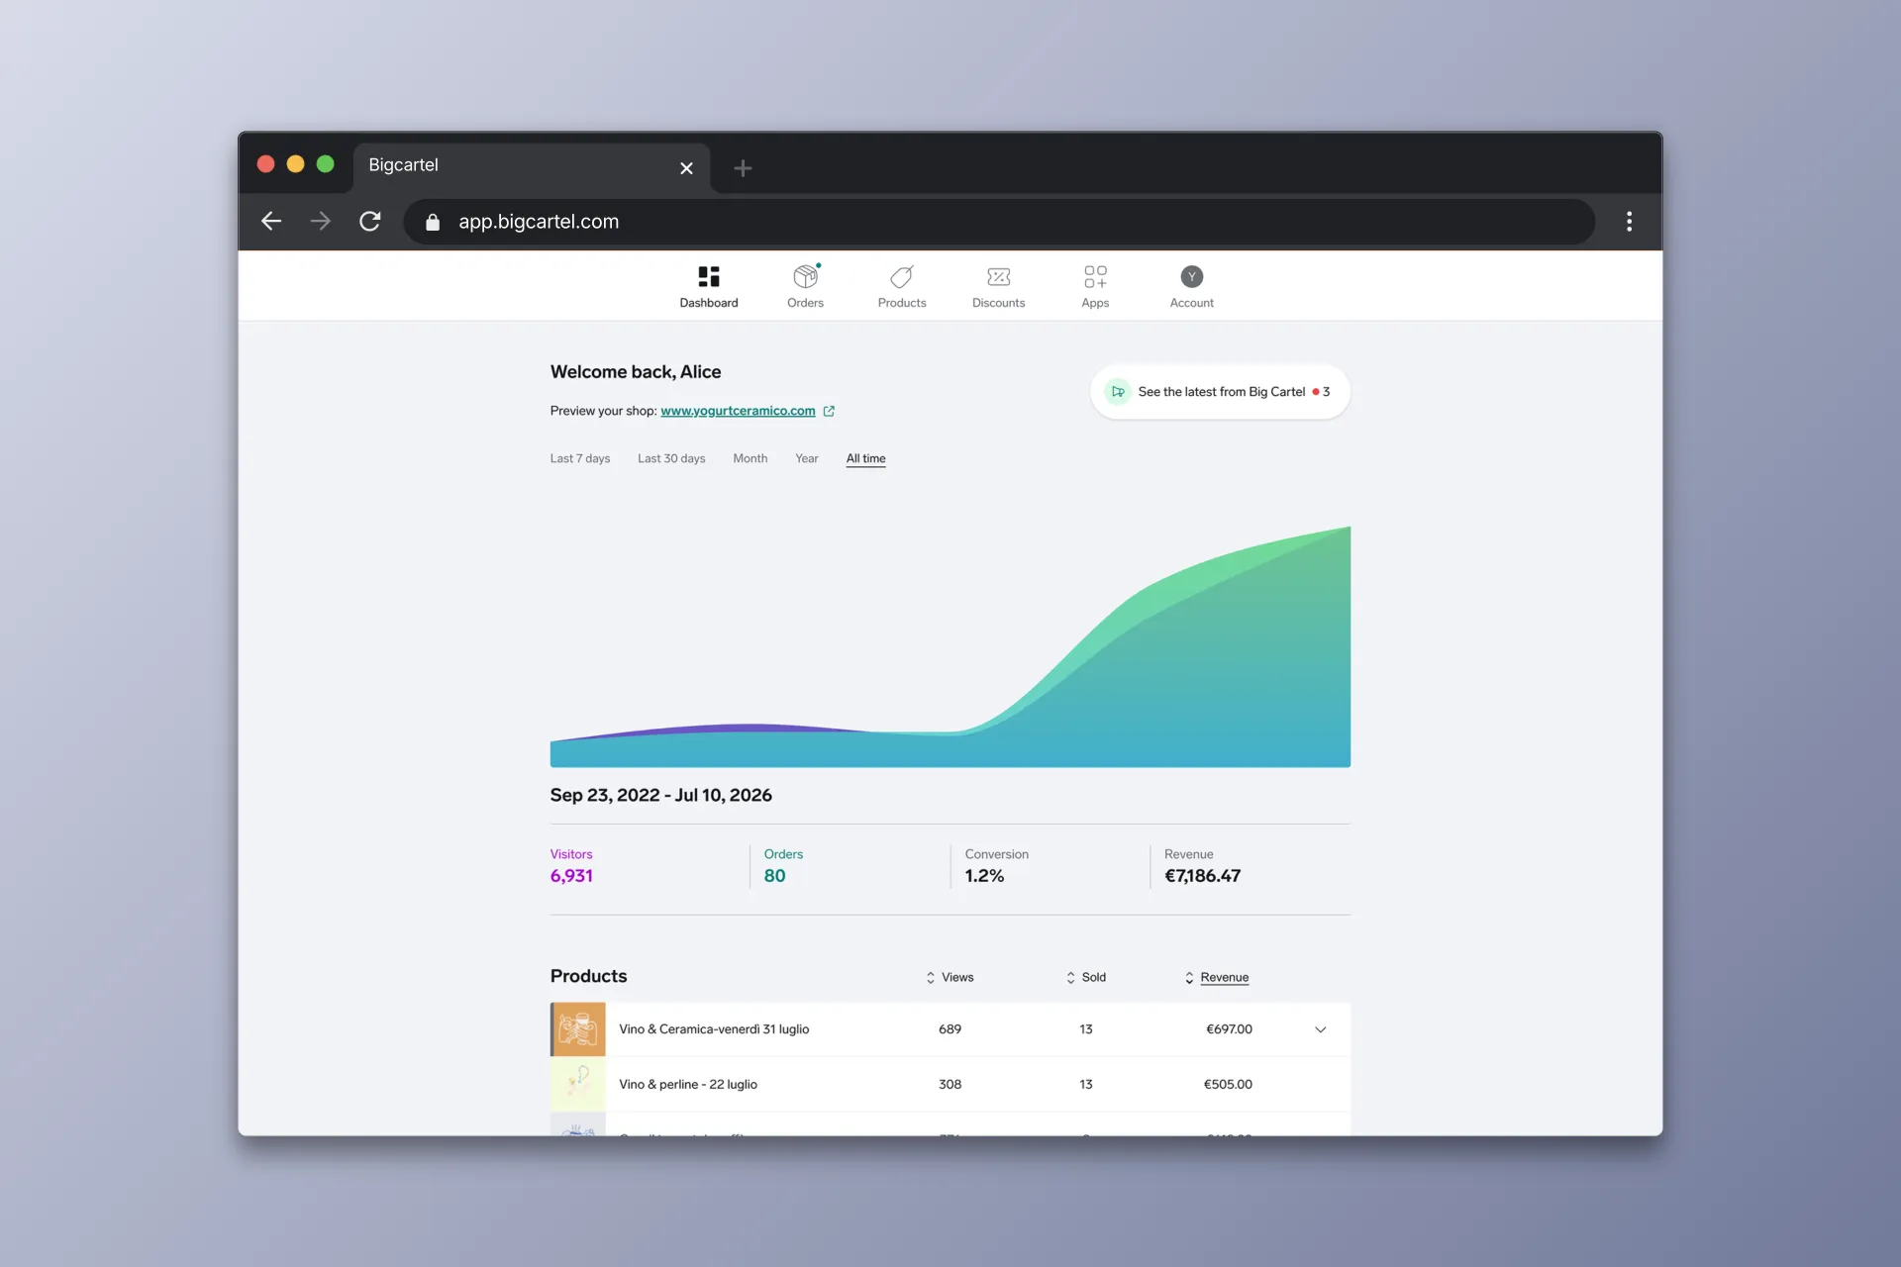Click the 689 views value
Viewport: 1901px width, 1267px height.
[950, 1029]
